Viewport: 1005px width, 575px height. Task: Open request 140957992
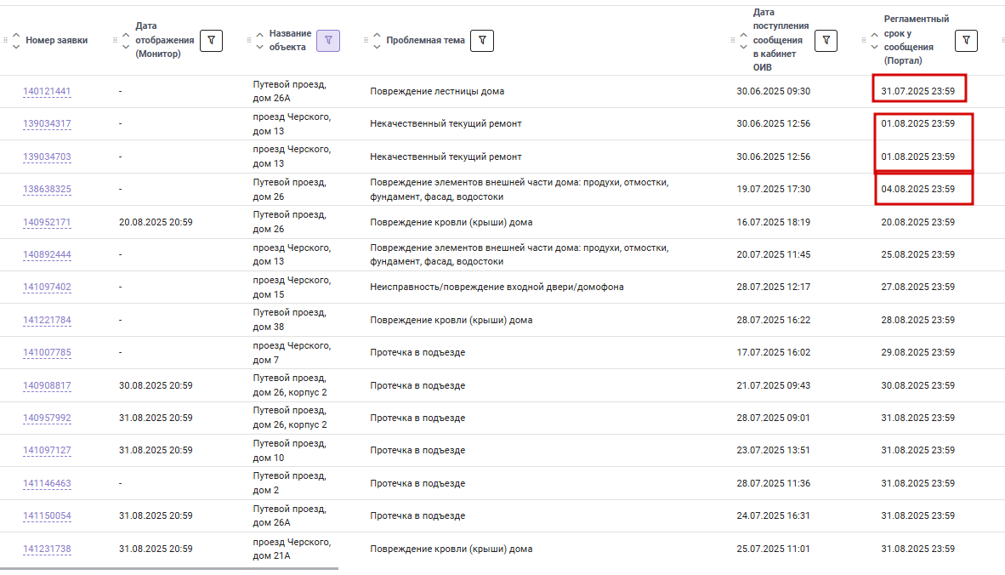(x=47, y=418)
